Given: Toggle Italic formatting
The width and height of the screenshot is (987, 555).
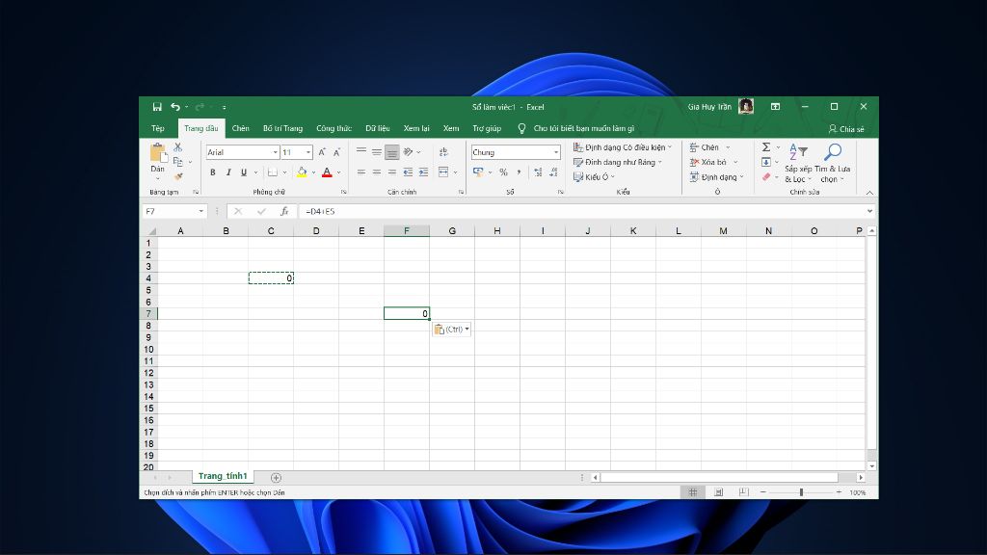Looking at the screenshot, I should [x=227, y=172].
